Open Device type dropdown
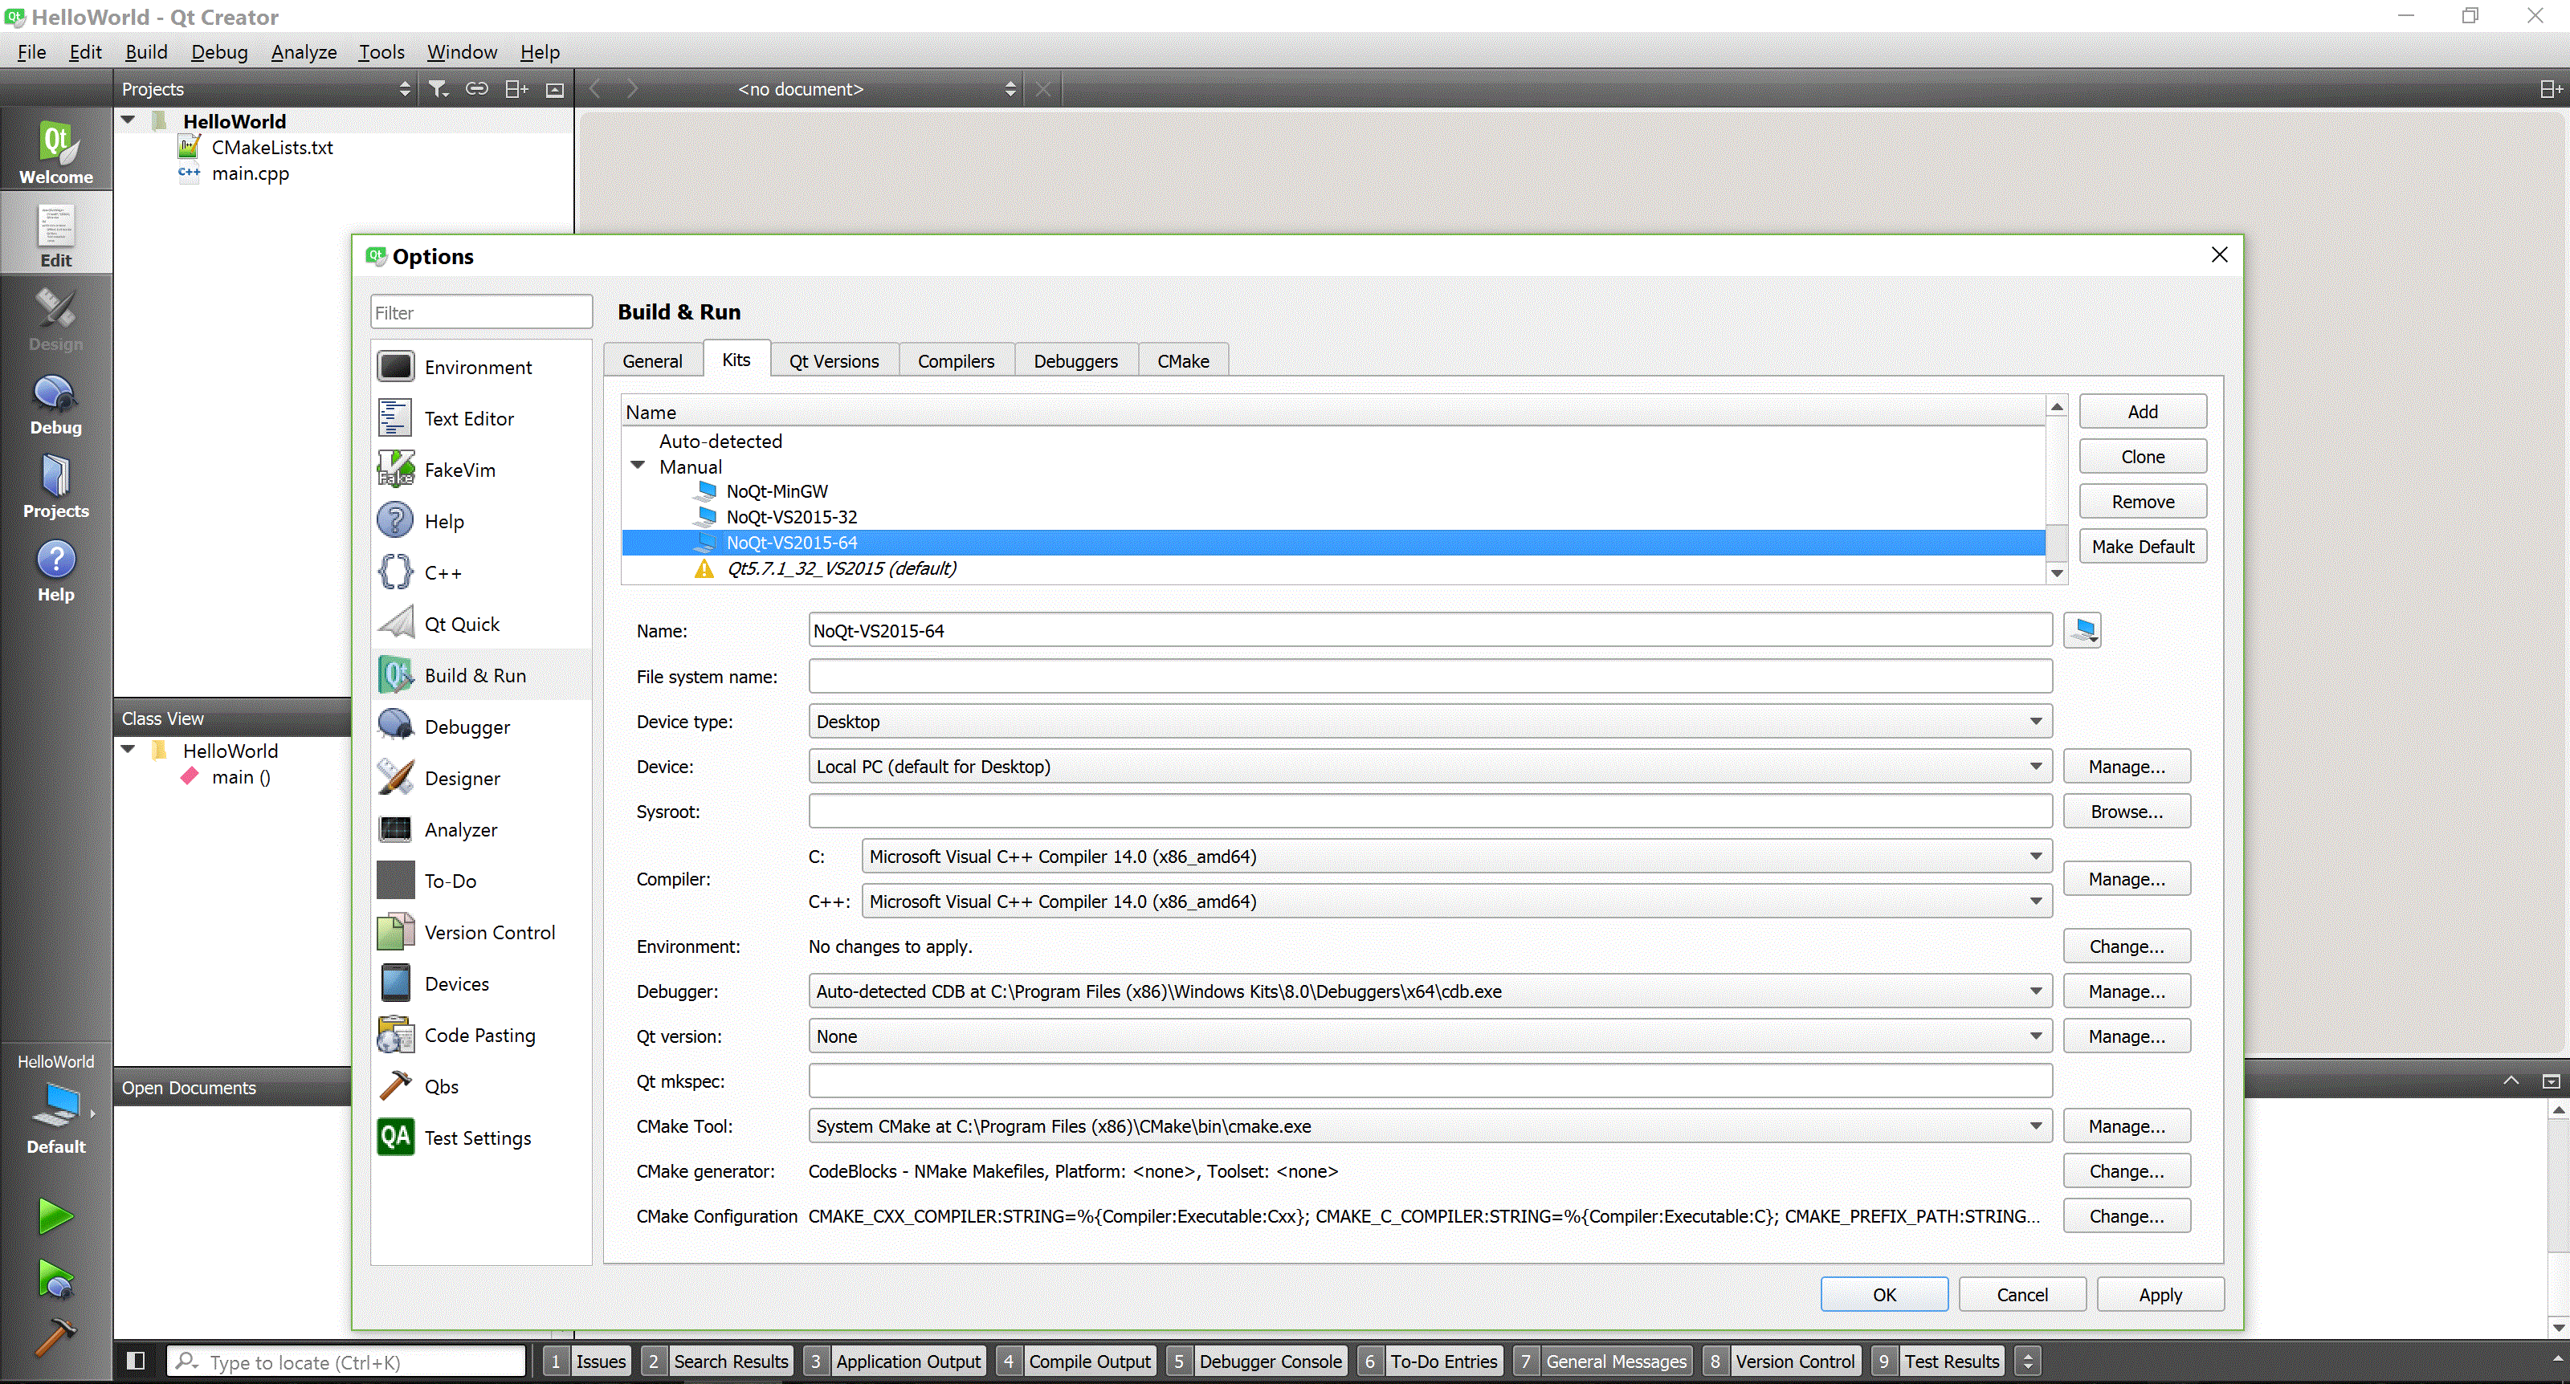Image resolution: width=2570 pixels, height=1384 pixels. click(1430, 721)
